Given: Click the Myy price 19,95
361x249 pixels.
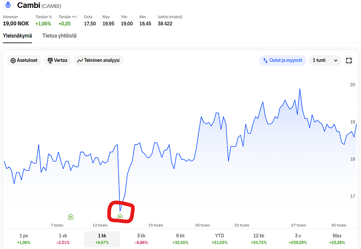Looking at the screenshot, I should tap(108, 24).
